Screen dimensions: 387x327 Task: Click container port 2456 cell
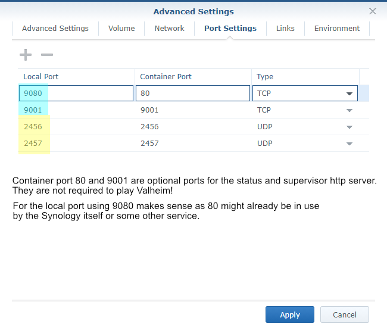pyautogui.click(x=193, y=126)
